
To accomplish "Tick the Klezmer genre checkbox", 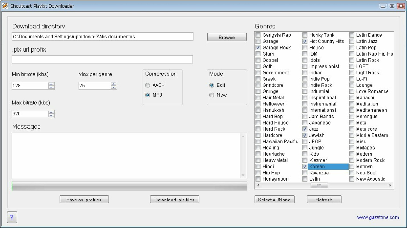I will [305, 160].
